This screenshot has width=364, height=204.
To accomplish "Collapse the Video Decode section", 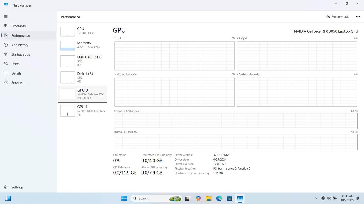I will [x=237, y=74].
